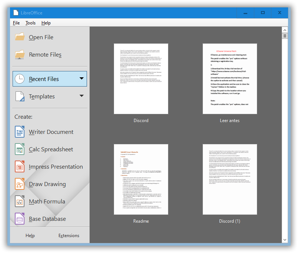The width and height of the screenshot is (298, 253).
Task: Click the Impress Presentation icon
Action: (x=20, y=166)
